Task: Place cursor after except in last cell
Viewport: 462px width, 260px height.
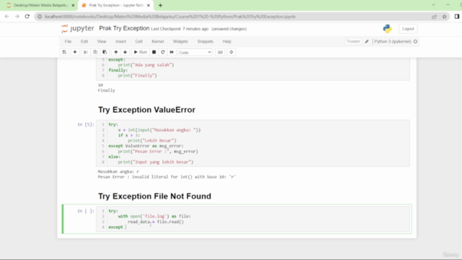Action: click(126, 227)
